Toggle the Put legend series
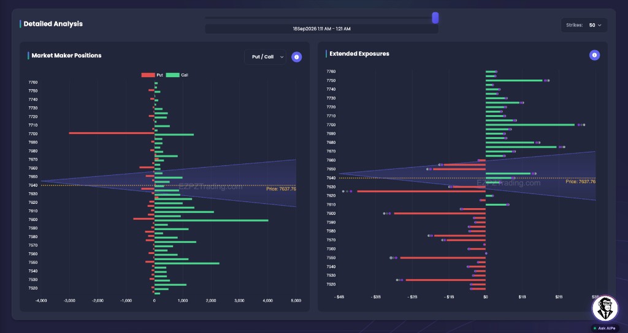The image size is (628, 333). pos(152,75)
